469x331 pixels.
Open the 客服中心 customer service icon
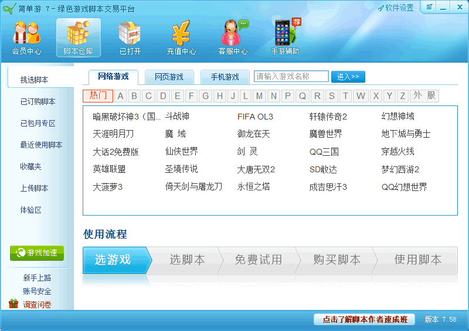(233, 37)
